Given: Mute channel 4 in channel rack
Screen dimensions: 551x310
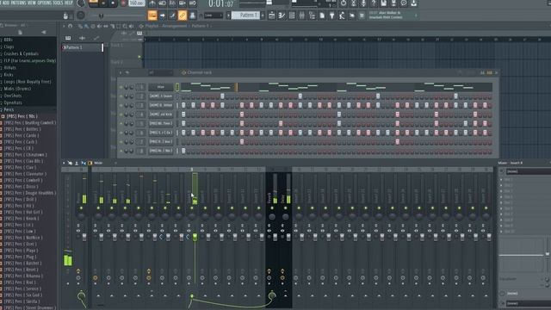Looking at the screenshot, I should [x=121, y=115].
